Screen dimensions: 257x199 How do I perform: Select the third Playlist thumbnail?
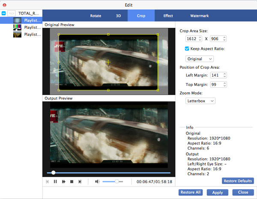[x=17, y=34]
